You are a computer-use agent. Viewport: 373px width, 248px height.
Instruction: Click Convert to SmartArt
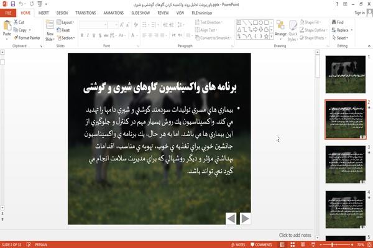pos(213,38)
